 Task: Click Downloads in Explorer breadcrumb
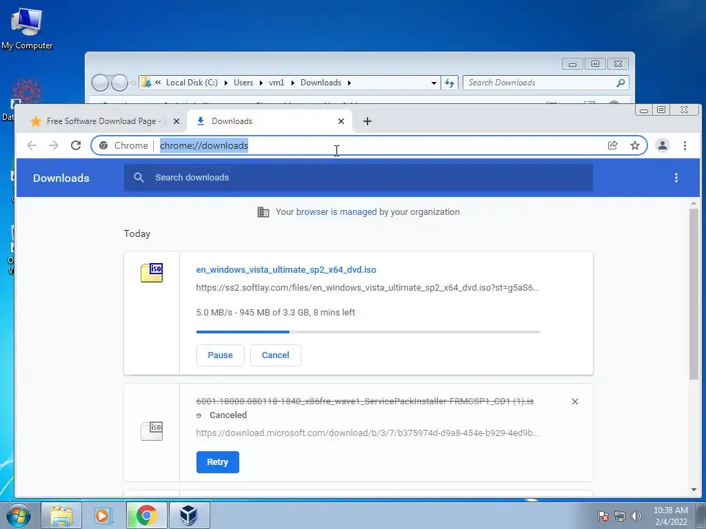pyautogui.click(x=321, y=83)
